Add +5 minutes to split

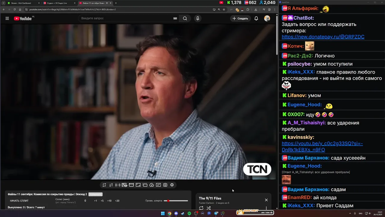pos(102,201)
